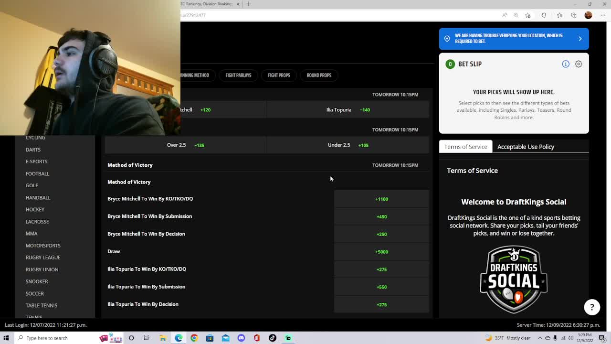Open File Explorer from taskbar

(163, 338)
